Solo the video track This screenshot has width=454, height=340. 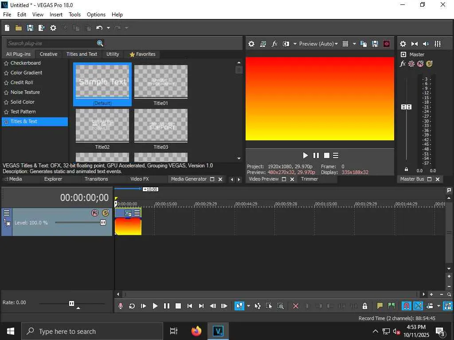pos(106,213)
